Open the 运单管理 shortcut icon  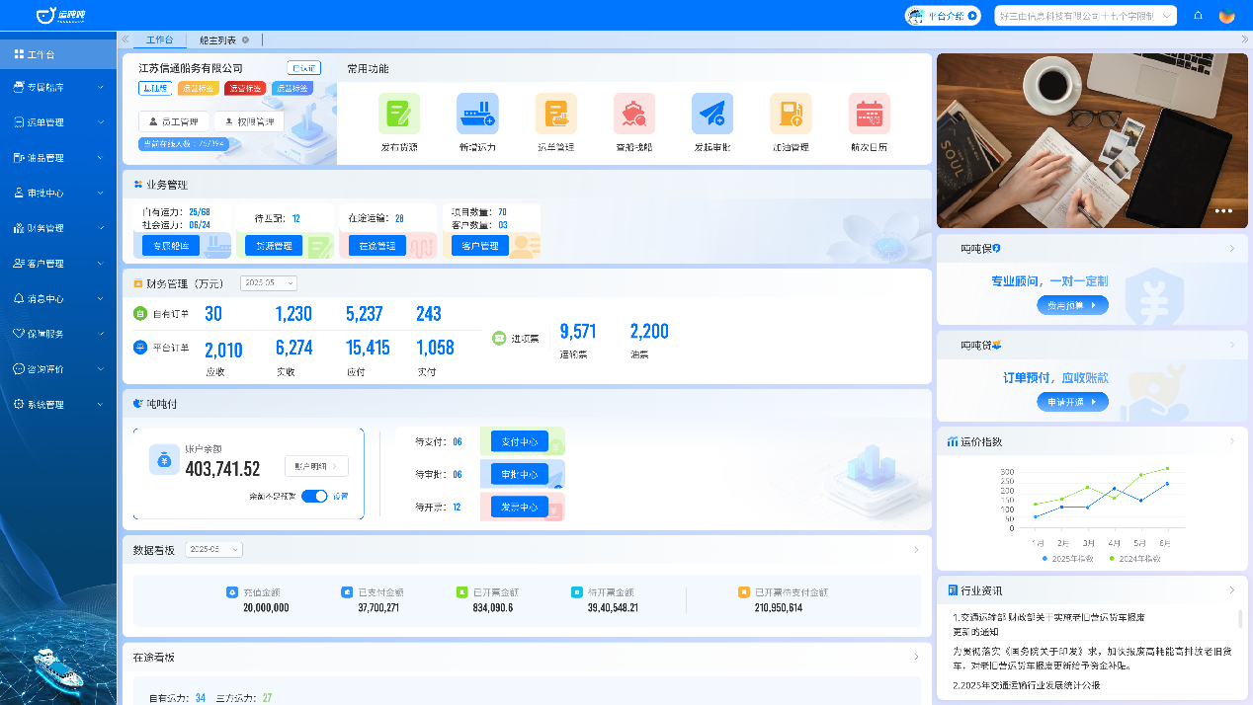coord(555,114)
